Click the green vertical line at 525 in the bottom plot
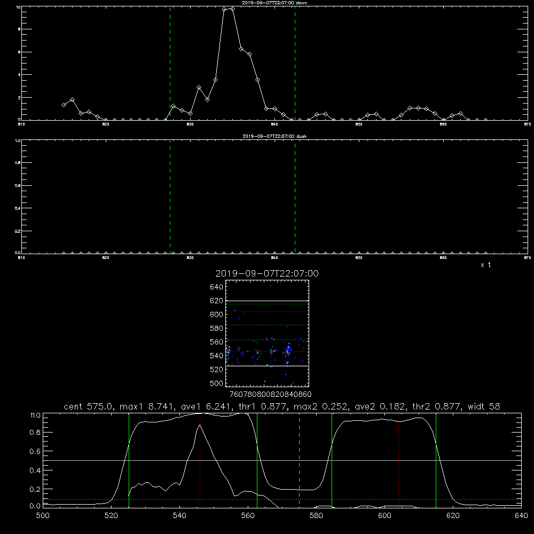The width and height of the screenshot is (534, 534). [x=129, y=460]
